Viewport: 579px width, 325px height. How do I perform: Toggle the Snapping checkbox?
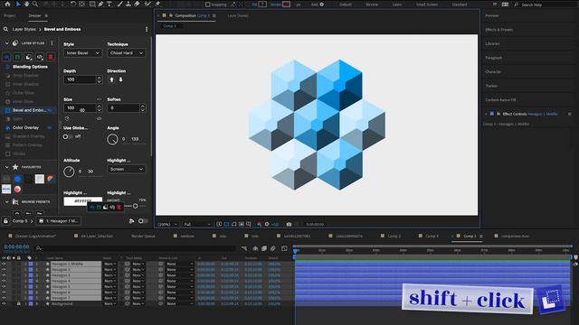(x=208, y=5)
